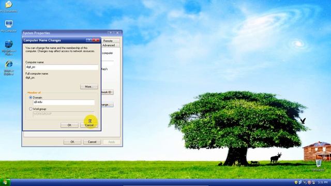Confirm with OK in Computer Name Changes

coord(69,125)
